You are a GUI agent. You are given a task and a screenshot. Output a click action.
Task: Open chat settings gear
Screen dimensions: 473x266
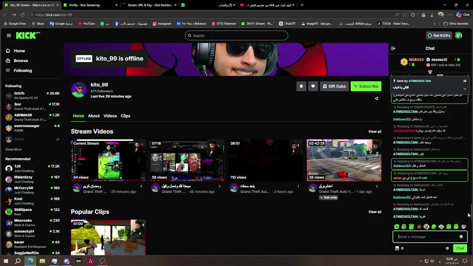click(447, 248)
